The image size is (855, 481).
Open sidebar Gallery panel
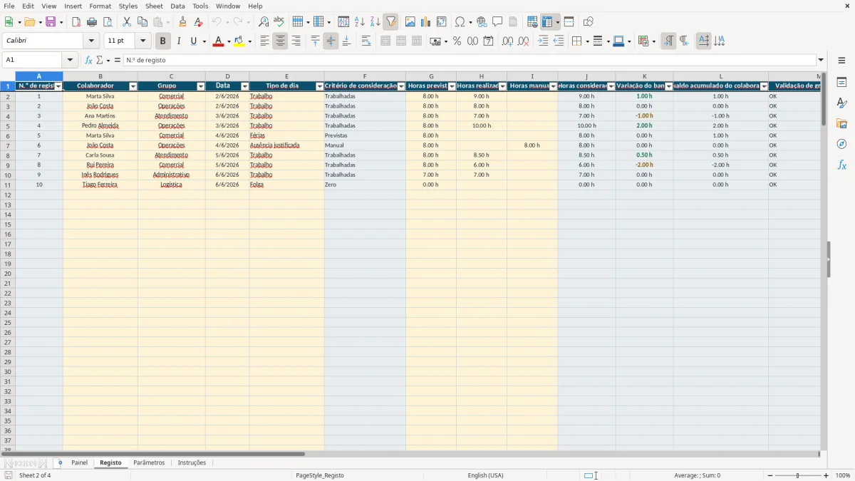[x=841, y=123]
